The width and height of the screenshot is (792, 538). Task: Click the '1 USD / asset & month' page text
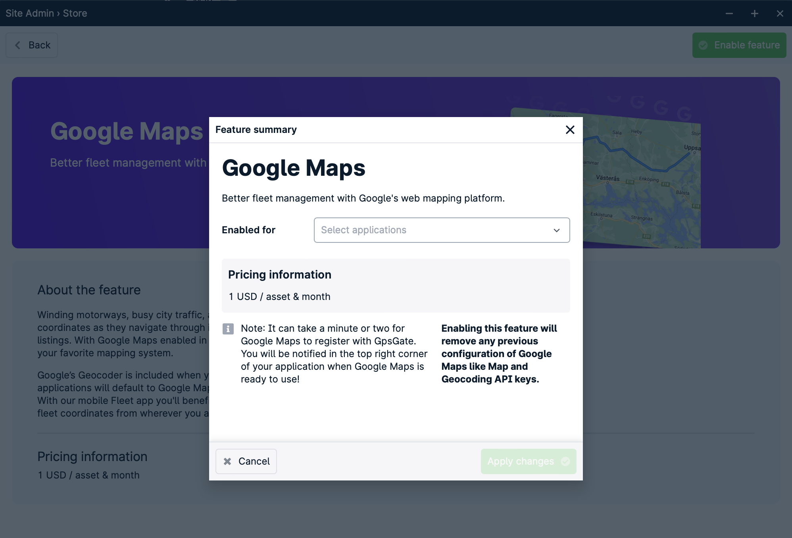[88, 475]
